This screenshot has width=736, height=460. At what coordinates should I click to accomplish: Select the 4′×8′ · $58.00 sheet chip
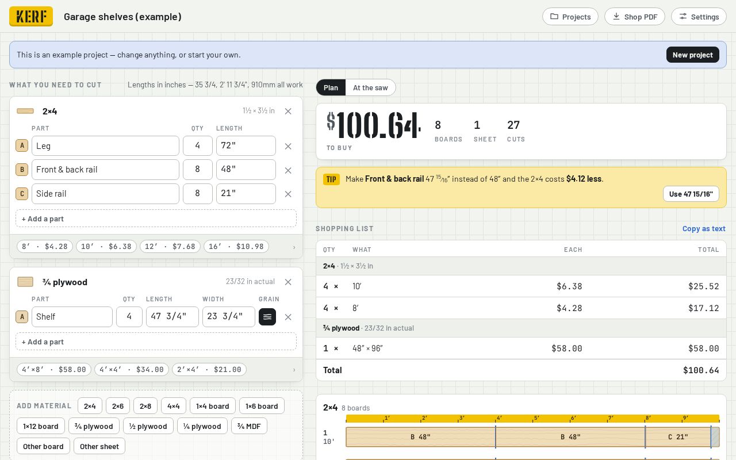tap(54, 370)
